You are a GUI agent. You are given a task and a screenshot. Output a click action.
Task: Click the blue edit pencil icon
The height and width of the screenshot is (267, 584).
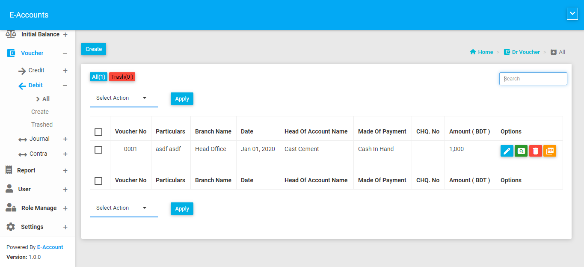coord(507,151)
